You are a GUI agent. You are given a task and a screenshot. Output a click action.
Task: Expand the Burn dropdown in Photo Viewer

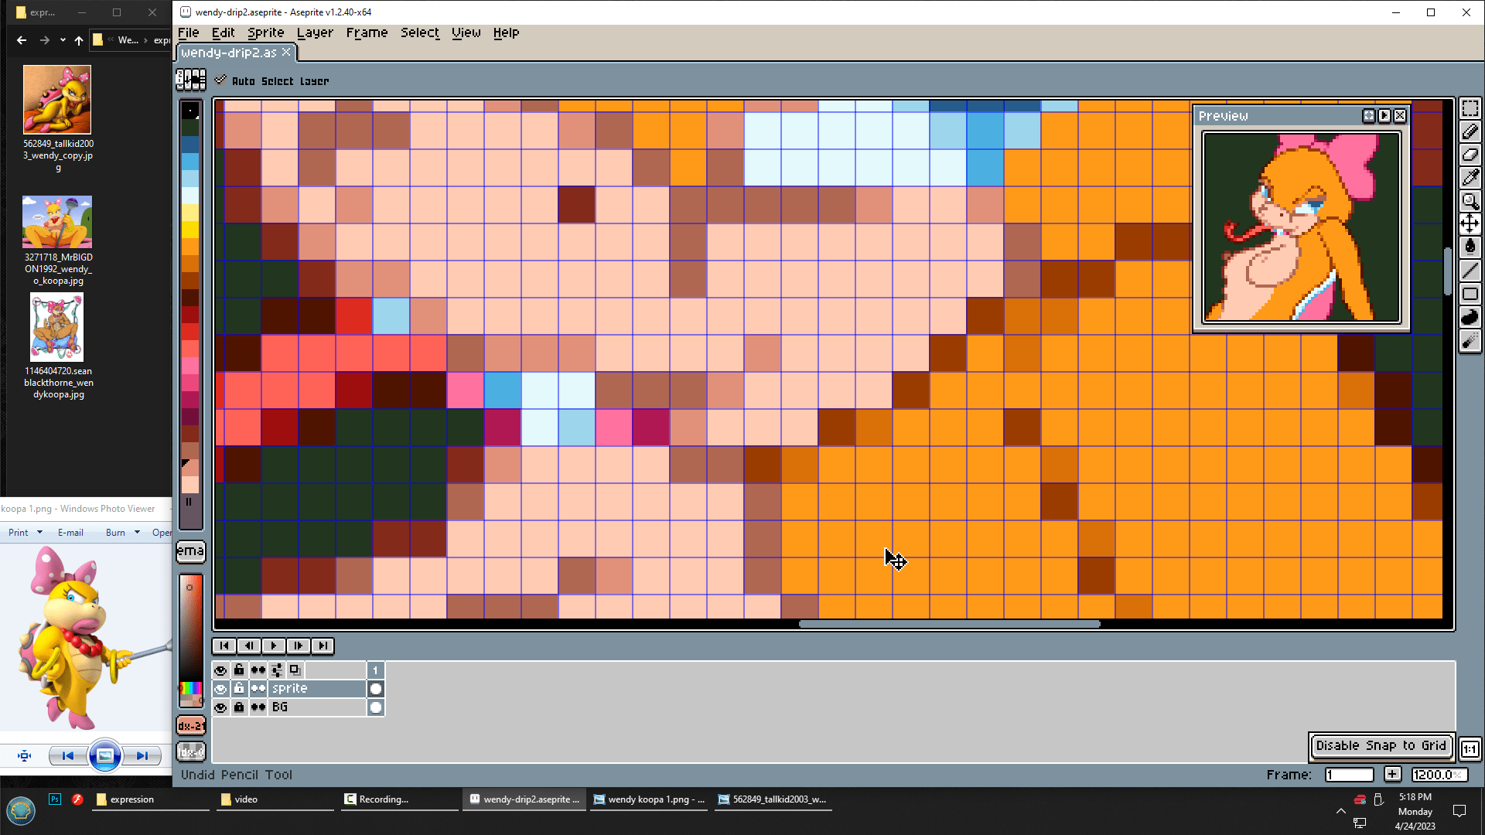click(137, 532)
